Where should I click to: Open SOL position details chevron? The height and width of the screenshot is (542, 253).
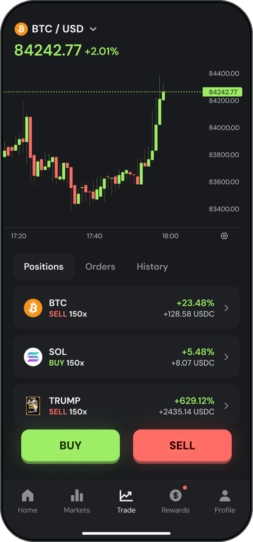226,357
